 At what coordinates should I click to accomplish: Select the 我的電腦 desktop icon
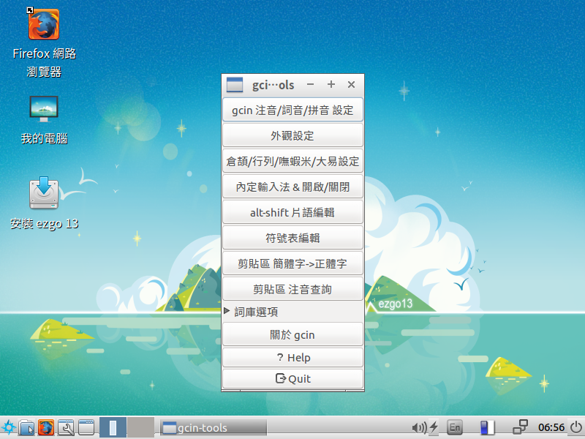(44, 108)
